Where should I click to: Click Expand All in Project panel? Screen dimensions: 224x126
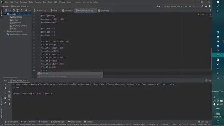(x=17, y=10)
